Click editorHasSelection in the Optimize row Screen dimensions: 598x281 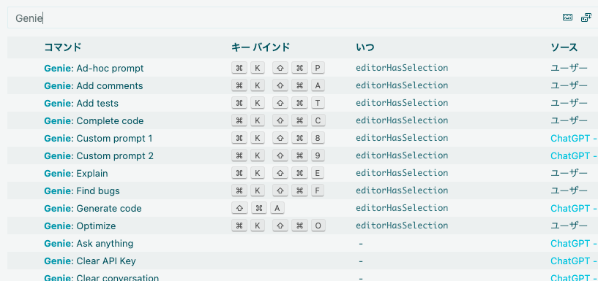tap(402, 226)
